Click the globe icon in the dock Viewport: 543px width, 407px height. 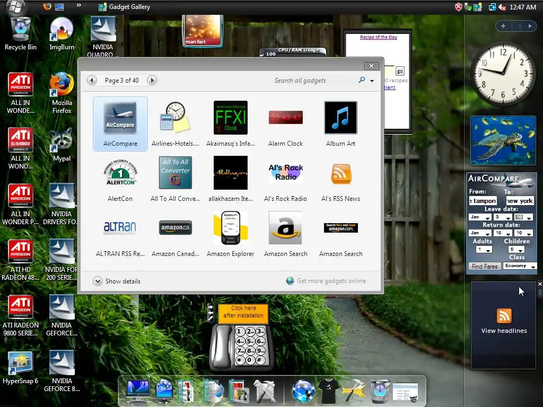pos(303,391)
